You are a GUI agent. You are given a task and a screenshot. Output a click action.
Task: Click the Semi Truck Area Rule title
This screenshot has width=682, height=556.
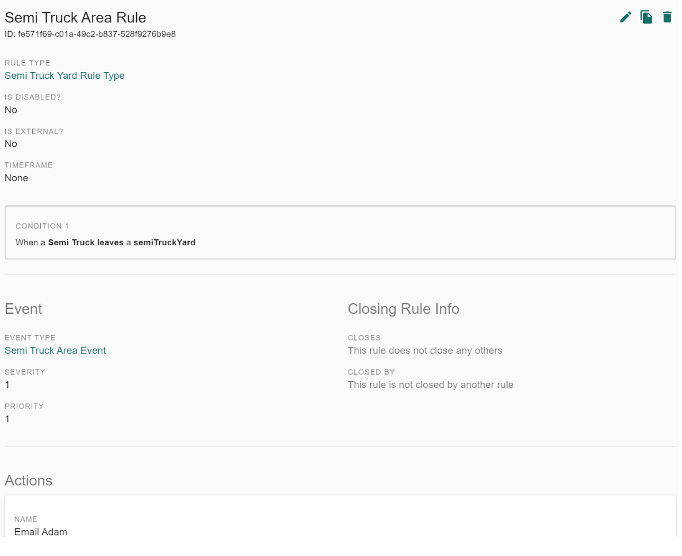(x=75, y=18)
